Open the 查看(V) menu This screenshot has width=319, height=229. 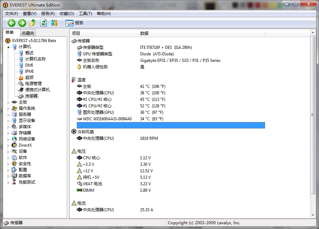29,14
